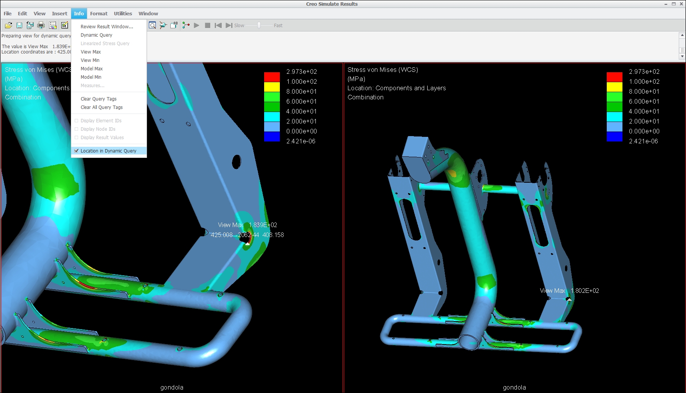
Task: Open the Window menu
Action: (148, 13)
